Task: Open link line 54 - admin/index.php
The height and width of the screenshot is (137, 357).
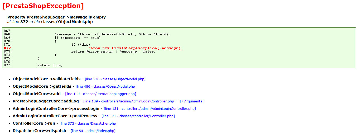Action: point(93,131)
